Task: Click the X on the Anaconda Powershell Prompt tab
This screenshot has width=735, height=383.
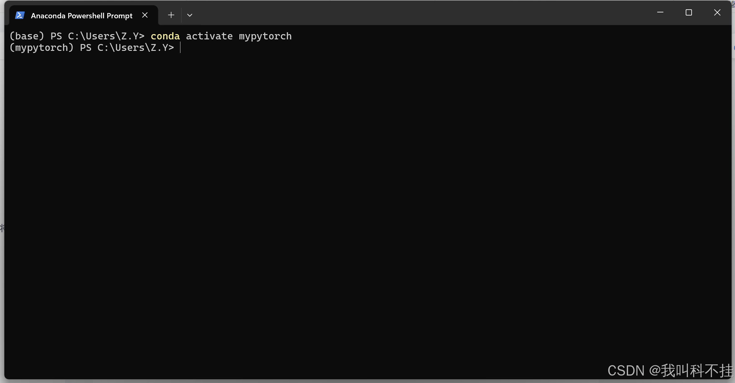Action: click(x=145, y=15)
